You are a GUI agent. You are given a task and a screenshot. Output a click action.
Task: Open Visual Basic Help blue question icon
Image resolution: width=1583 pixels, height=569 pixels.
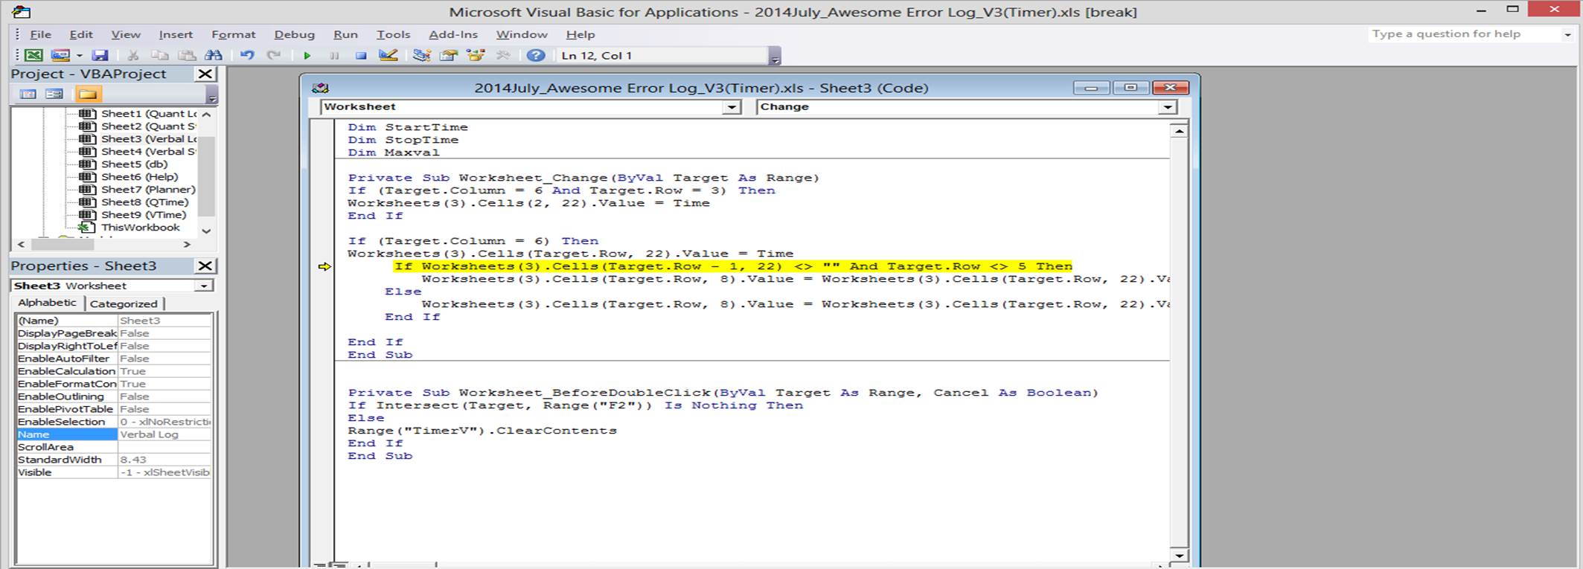point(536,55)
